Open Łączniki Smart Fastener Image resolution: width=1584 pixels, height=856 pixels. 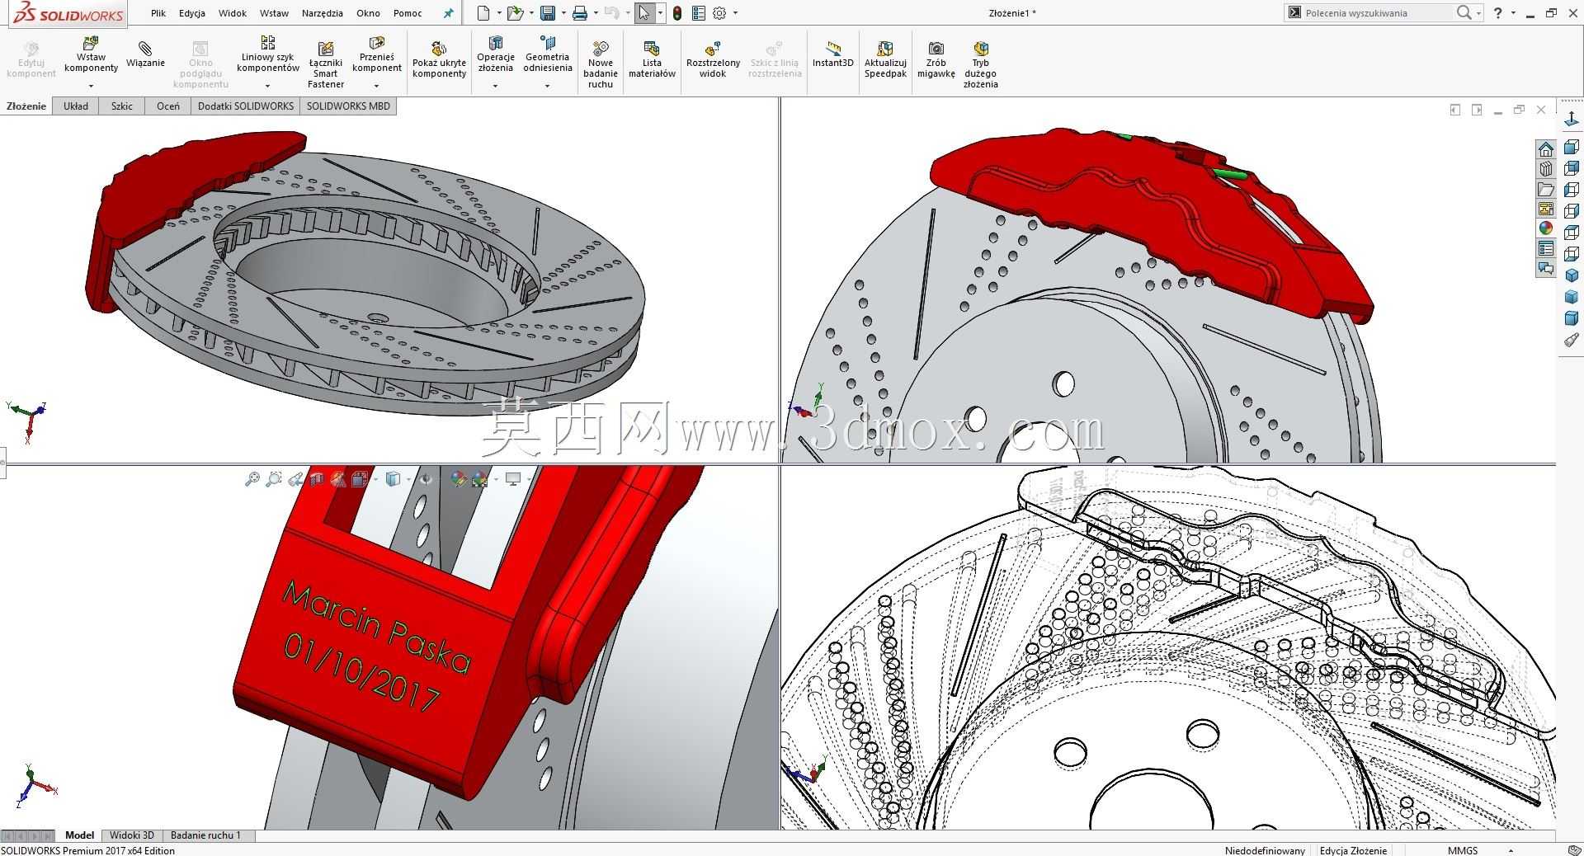326,64
